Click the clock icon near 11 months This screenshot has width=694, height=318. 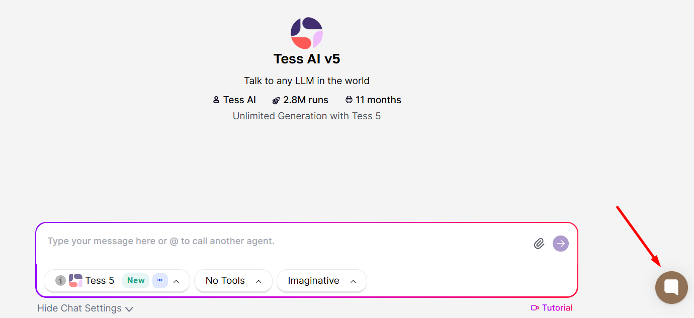click(349, 100)
